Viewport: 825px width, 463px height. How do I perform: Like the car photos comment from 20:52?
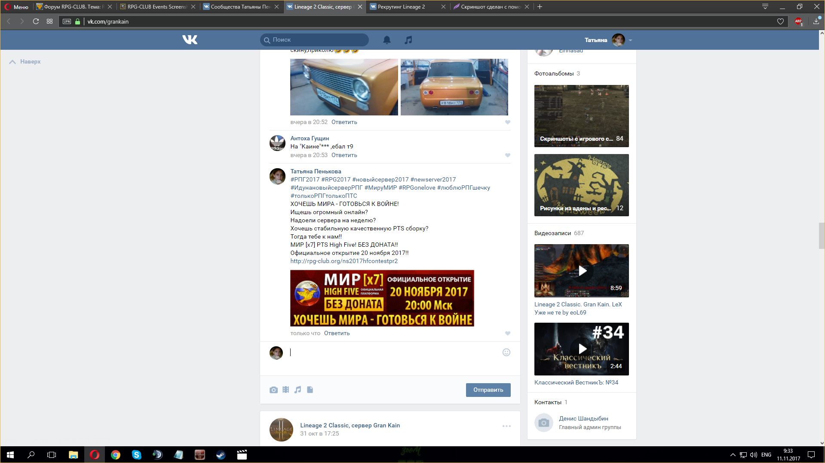tap(508, 122)
